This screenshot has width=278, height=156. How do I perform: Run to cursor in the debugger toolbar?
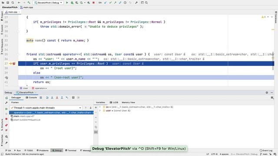pos(67,97)
